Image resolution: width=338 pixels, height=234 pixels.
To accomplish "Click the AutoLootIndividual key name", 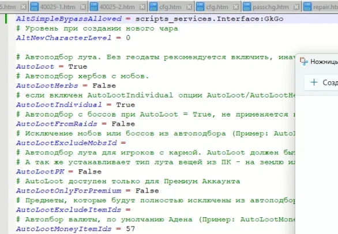I will [x=59, y=105].
